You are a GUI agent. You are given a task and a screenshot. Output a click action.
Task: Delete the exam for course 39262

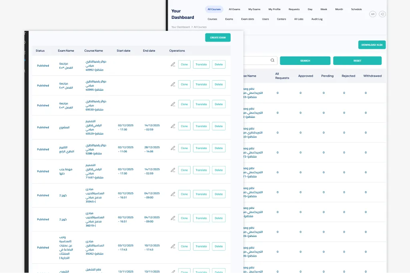point(219,246)
